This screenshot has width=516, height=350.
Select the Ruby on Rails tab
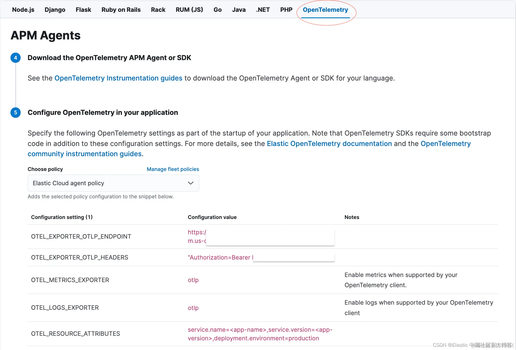tap(121, 10)
